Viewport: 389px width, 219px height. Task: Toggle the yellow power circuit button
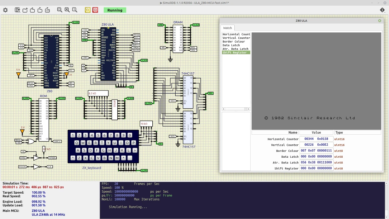point(88,10)
